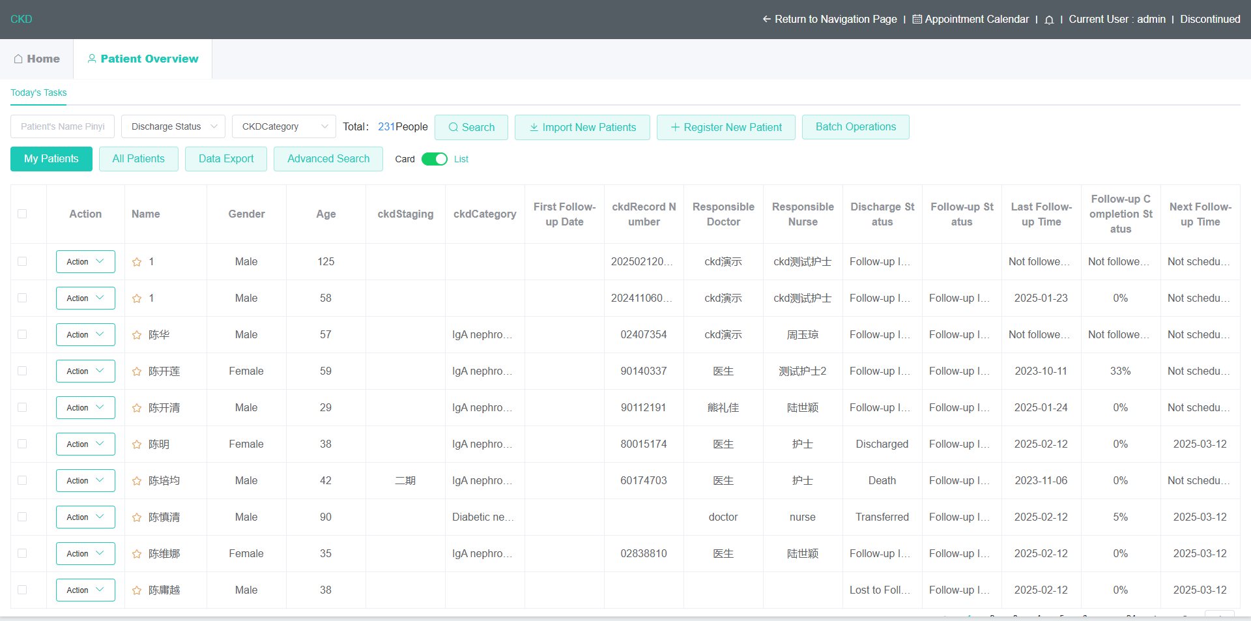Star the patient 陈维娜
Image resolution: width=1251 pixels, height=621 pixels.
point(137,554)
